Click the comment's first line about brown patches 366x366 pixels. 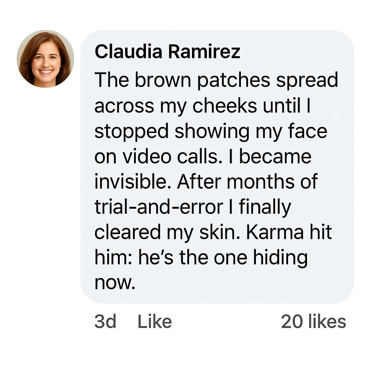216,80
